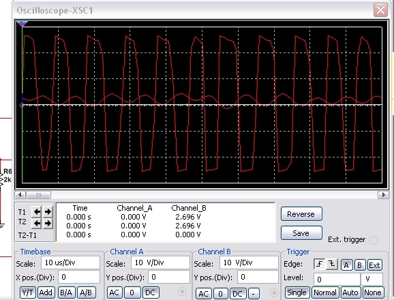The height and width of the screenshot is (300, 394).
Task: Choose None trigger mode
Action: point(373,292)
